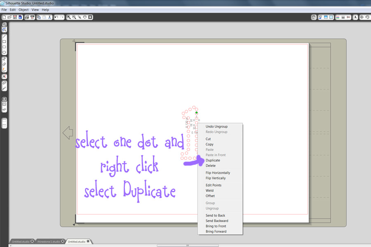
Task: Select Flip Horizontally in context menu
Action: 218,173
